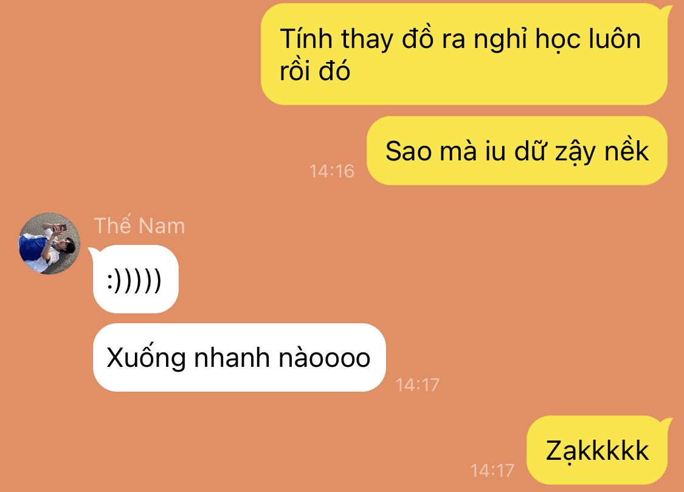
Task: Click the 14:16 timestamp
Action: click(331, 171)
